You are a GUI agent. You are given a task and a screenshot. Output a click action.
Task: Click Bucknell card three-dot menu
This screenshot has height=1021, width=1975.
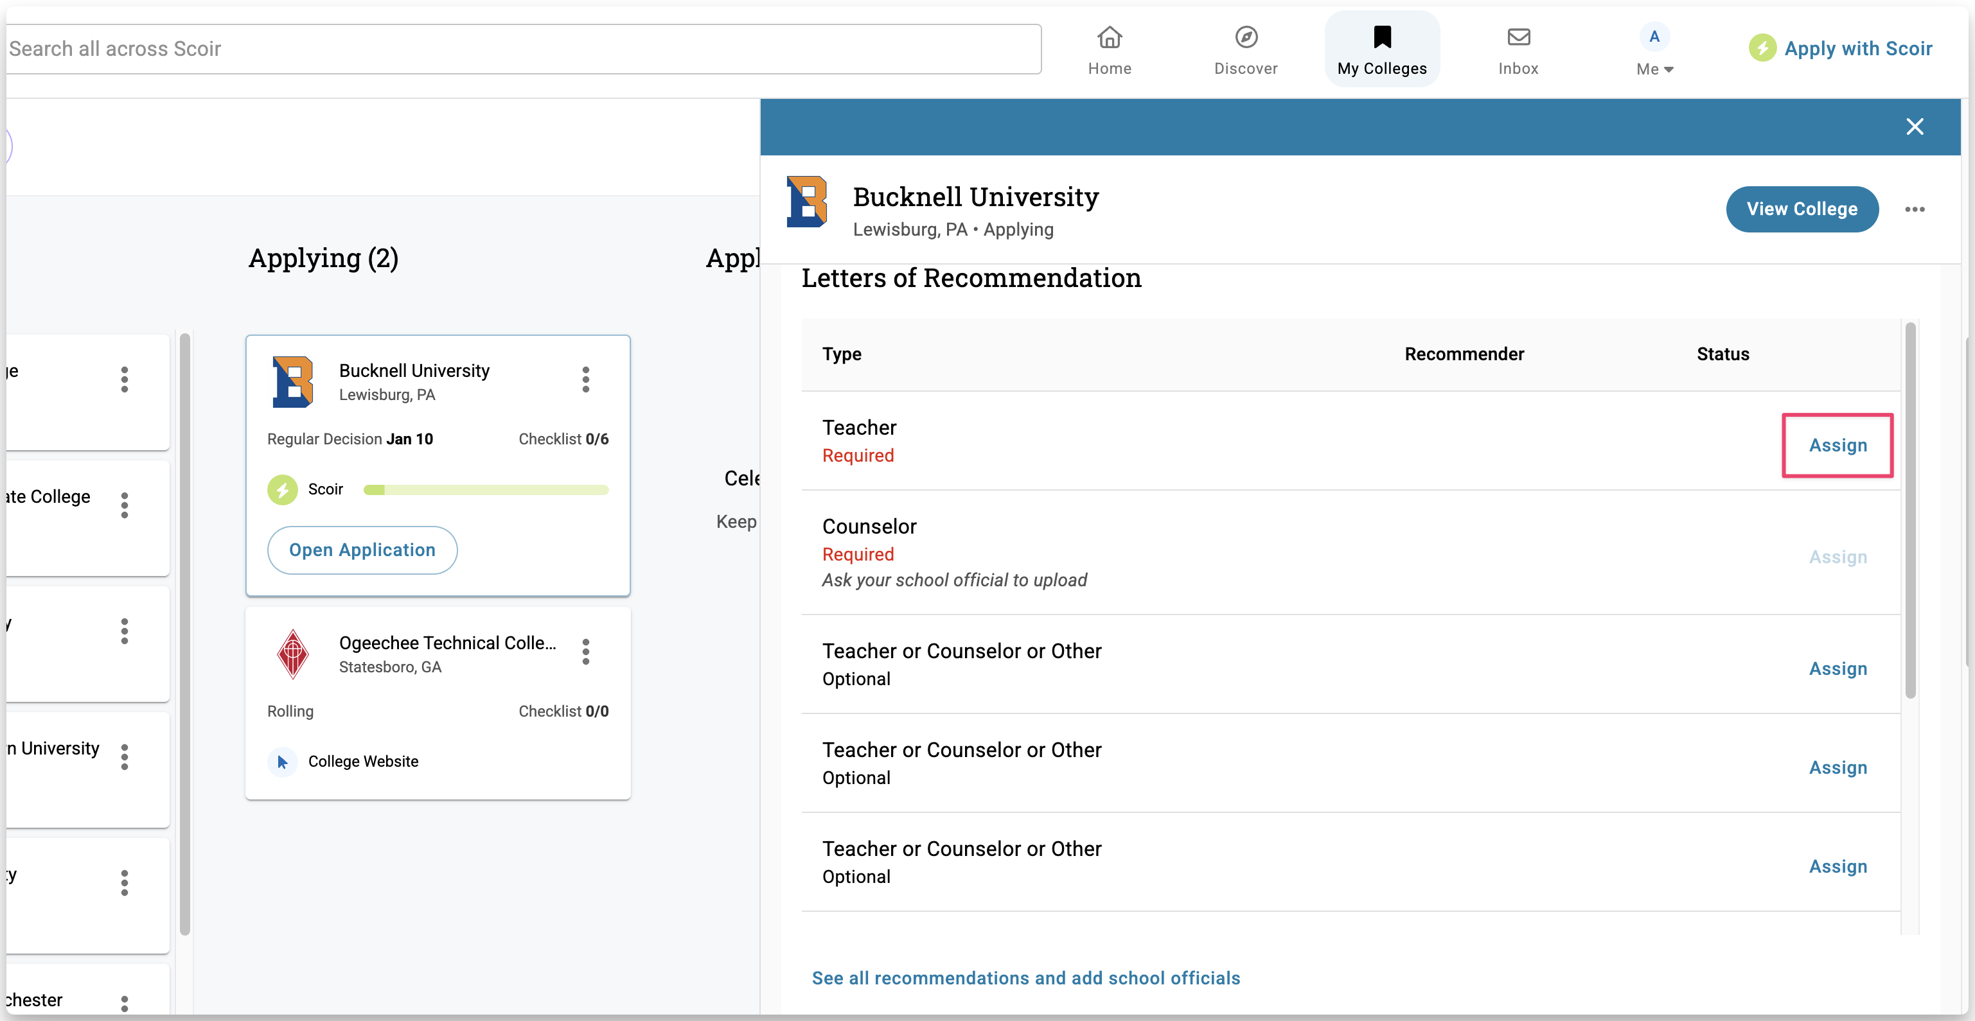[586, 380]
